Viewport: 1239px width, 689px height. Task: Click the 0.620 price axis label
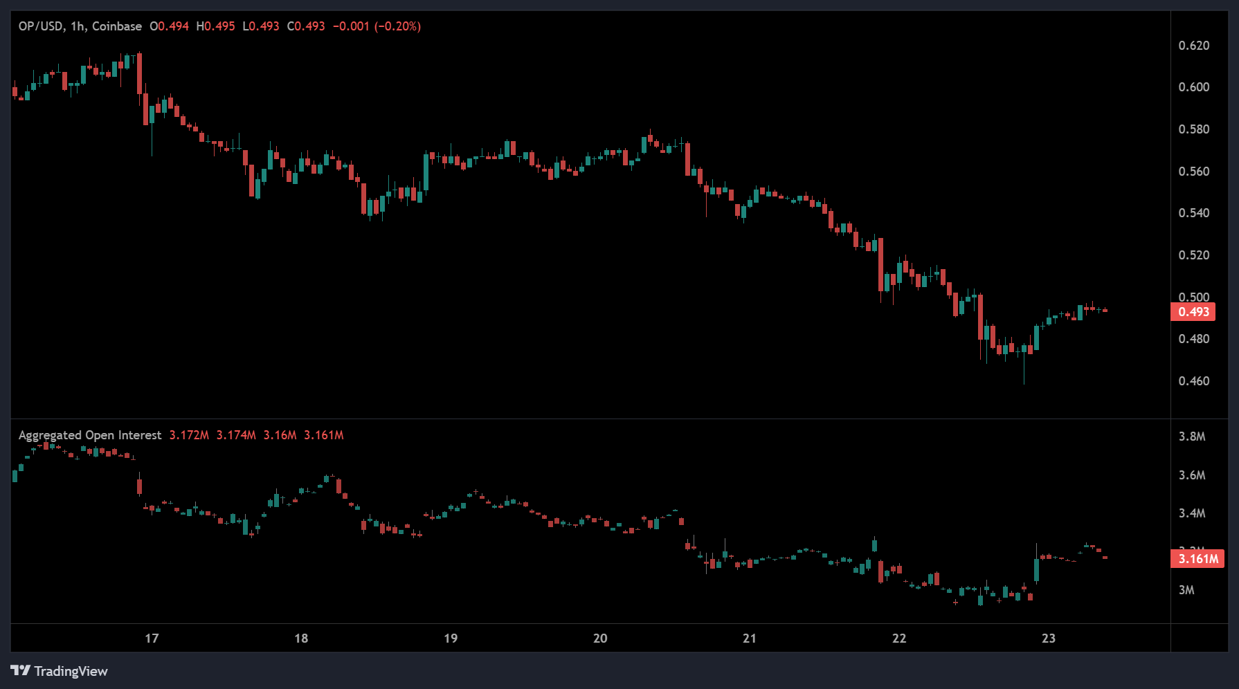[1194, 46]
